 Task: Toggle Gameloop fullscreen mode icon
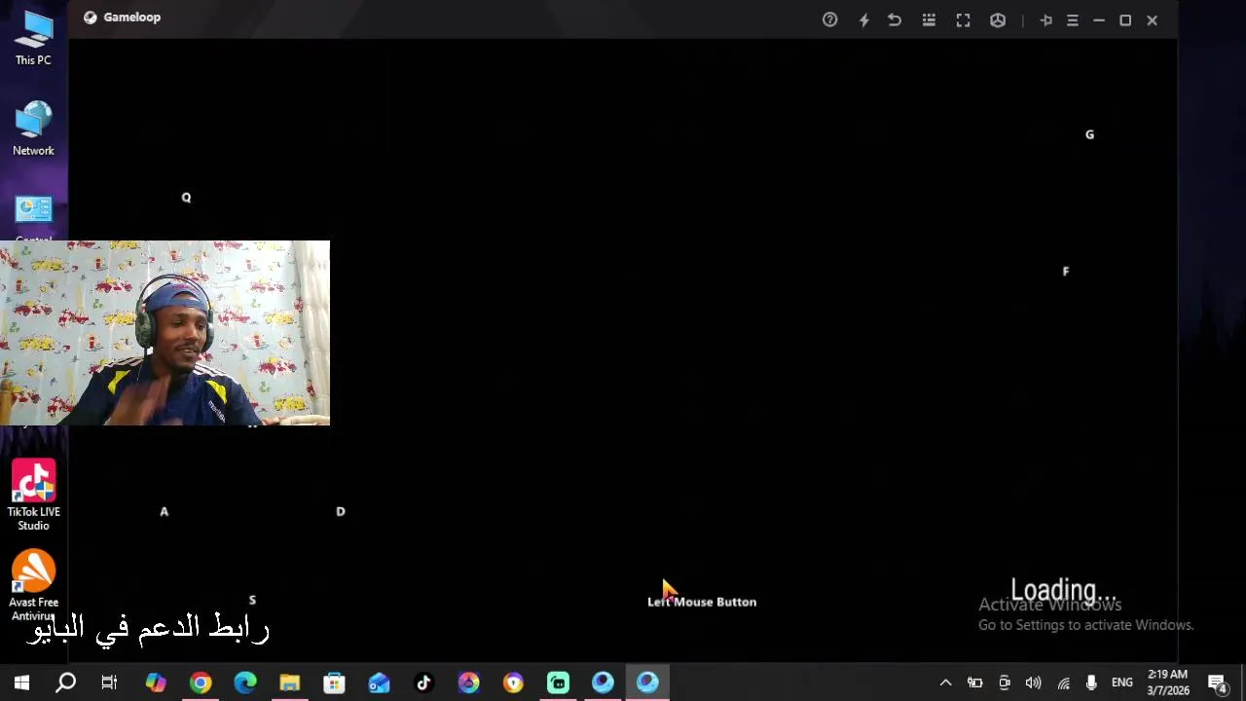tap(963, 19)
